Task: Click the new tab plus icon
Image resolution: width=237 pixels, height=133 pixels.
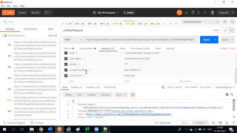Action: 170,24
